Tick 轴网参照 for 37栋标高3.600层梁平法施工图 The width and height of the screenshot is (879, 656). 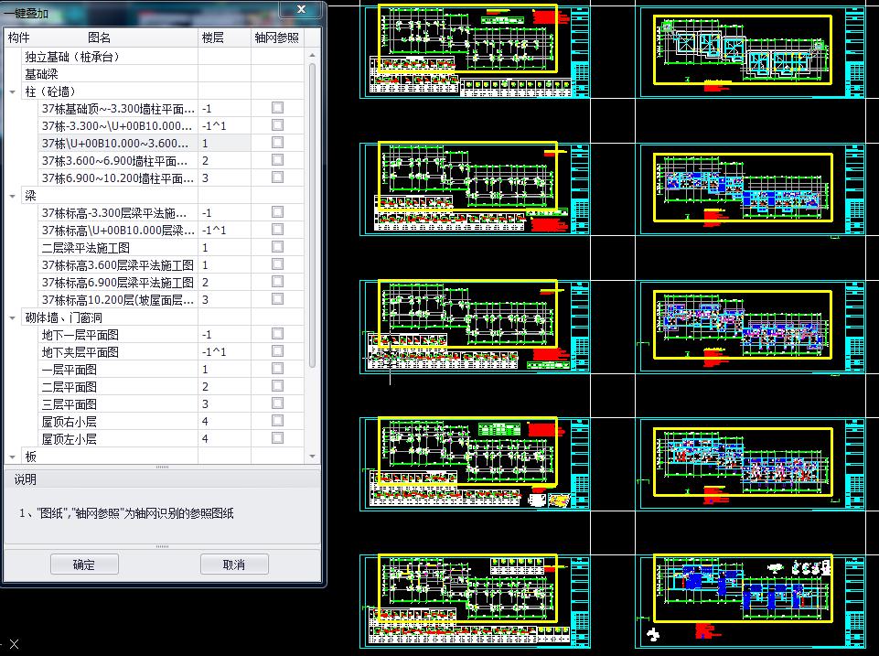tap(277, 264)
